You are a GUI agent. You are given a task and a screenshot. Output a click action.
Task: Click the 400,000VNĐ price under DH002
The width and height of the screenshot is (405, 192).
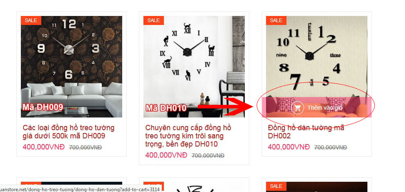click(289, 147)
